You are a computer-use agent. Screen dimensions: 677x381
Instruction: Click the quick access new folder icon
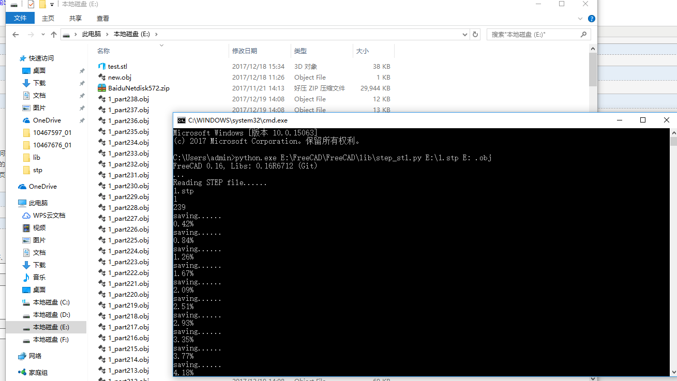pos(42,4)
